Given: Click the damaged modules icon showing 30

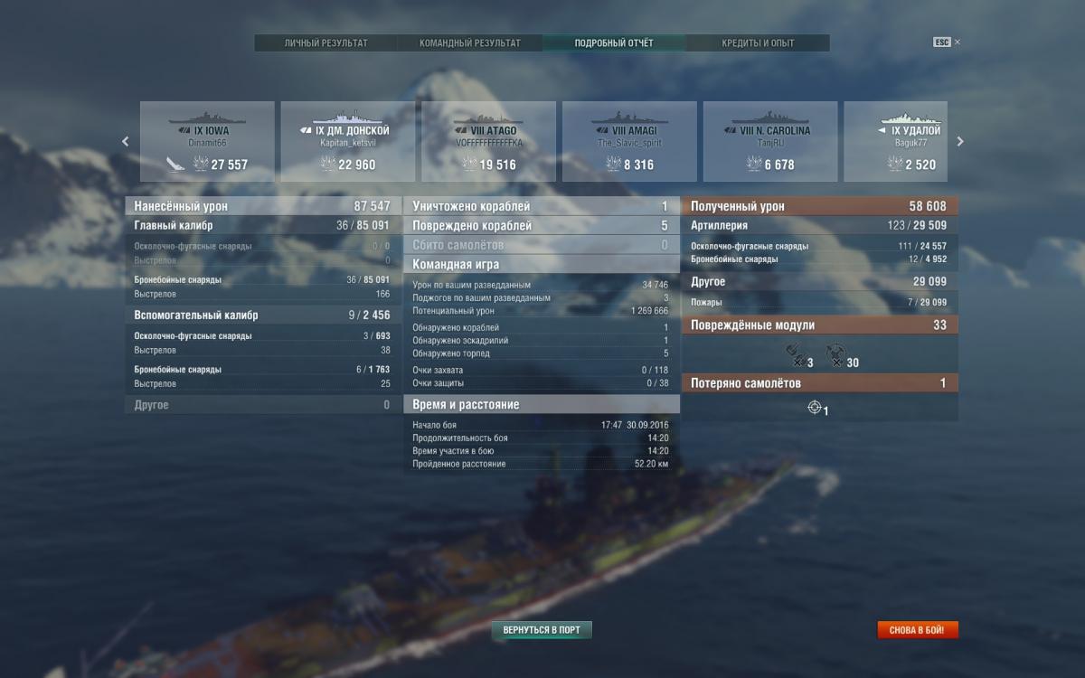Looking at the screenshot, I should [836, 353].
